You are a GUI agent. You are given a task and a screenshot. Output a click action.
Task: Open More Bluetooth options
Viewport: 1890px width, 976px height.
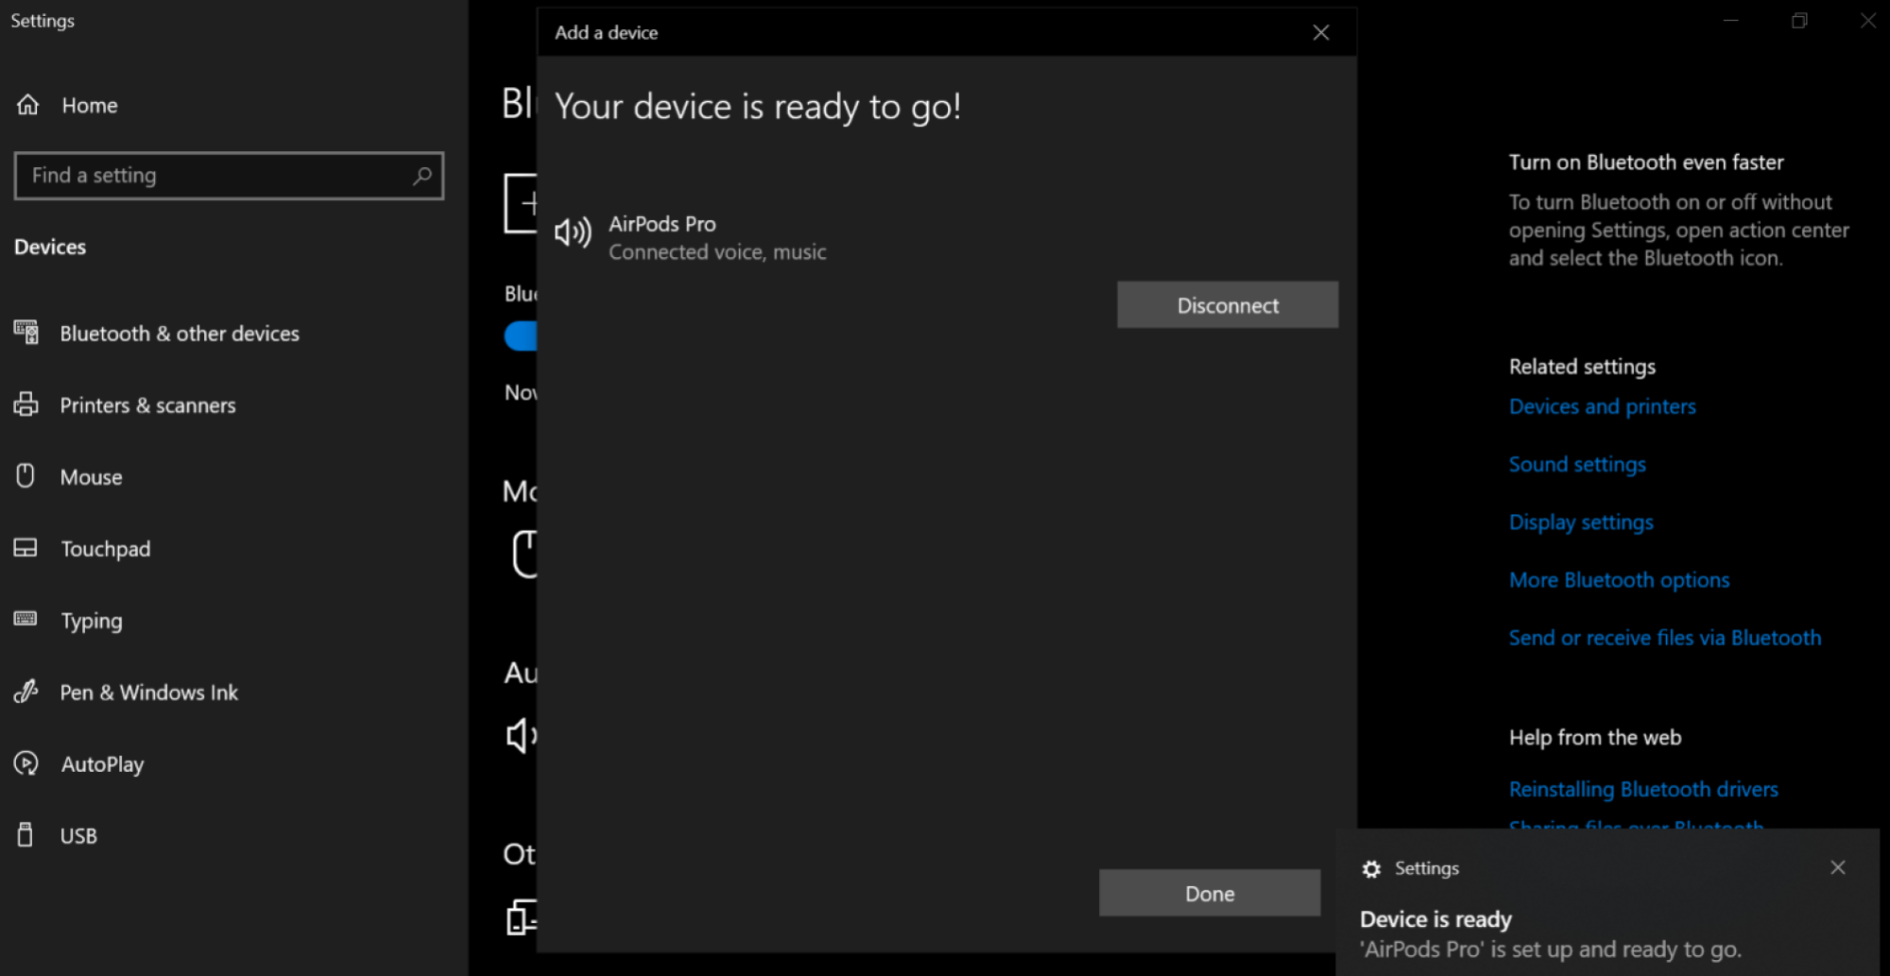click(1619, 579)
